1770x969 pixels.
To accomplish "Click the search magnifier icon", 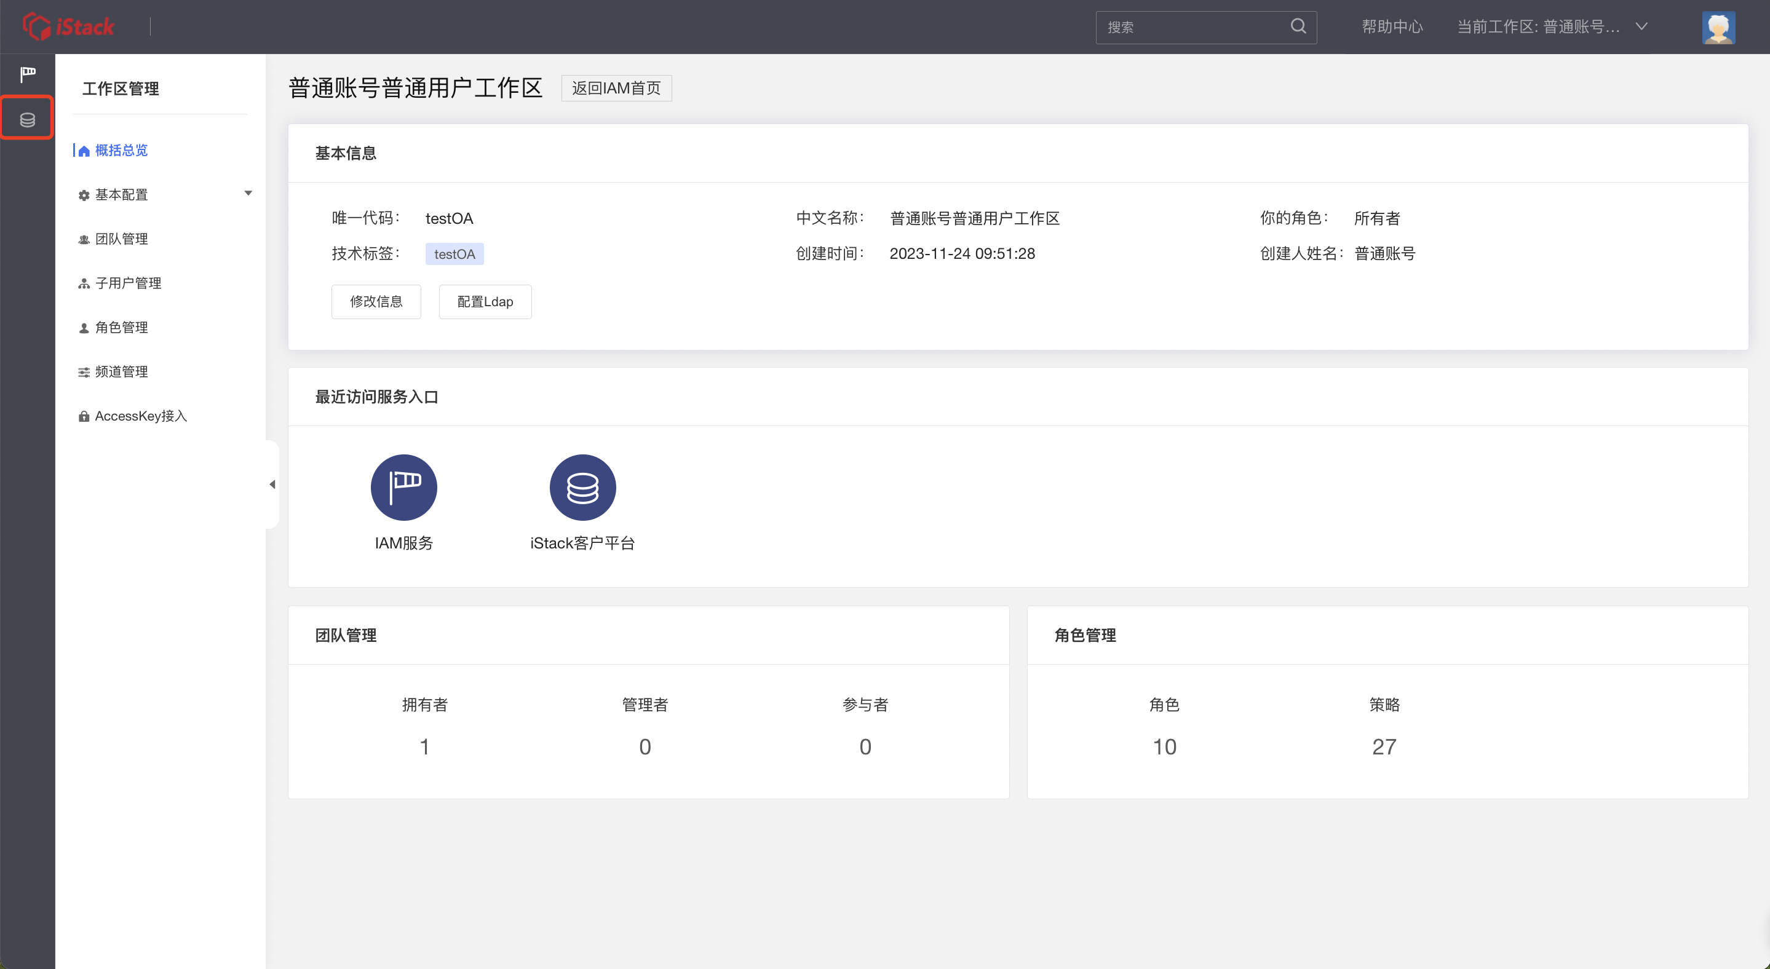I will click(x=1298, y=27).
